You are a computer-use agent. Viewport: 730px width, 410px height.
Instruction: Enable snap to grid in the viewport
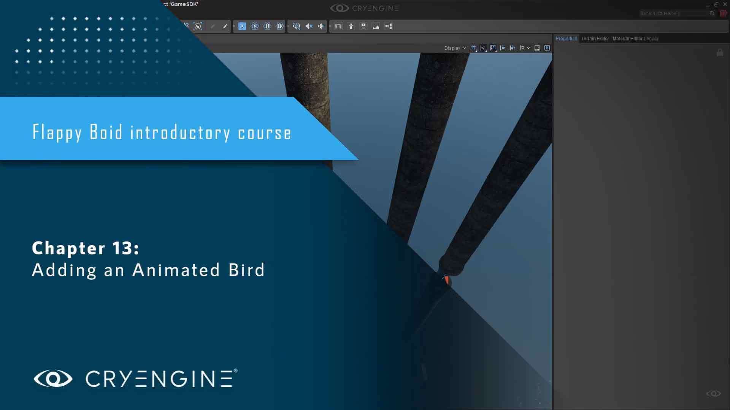point(473,48)
